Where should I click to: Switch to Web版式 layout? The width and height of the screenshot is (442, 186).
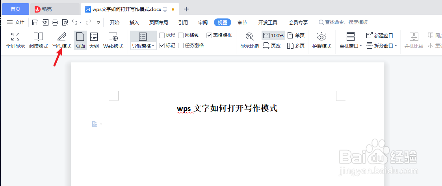click(113, 41)
